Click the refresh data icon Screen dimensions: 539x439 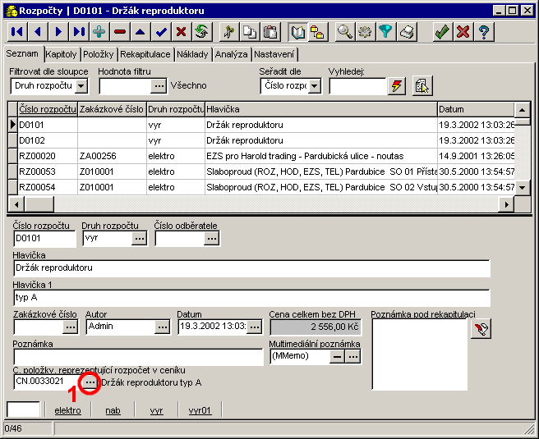tap(201, 32)
